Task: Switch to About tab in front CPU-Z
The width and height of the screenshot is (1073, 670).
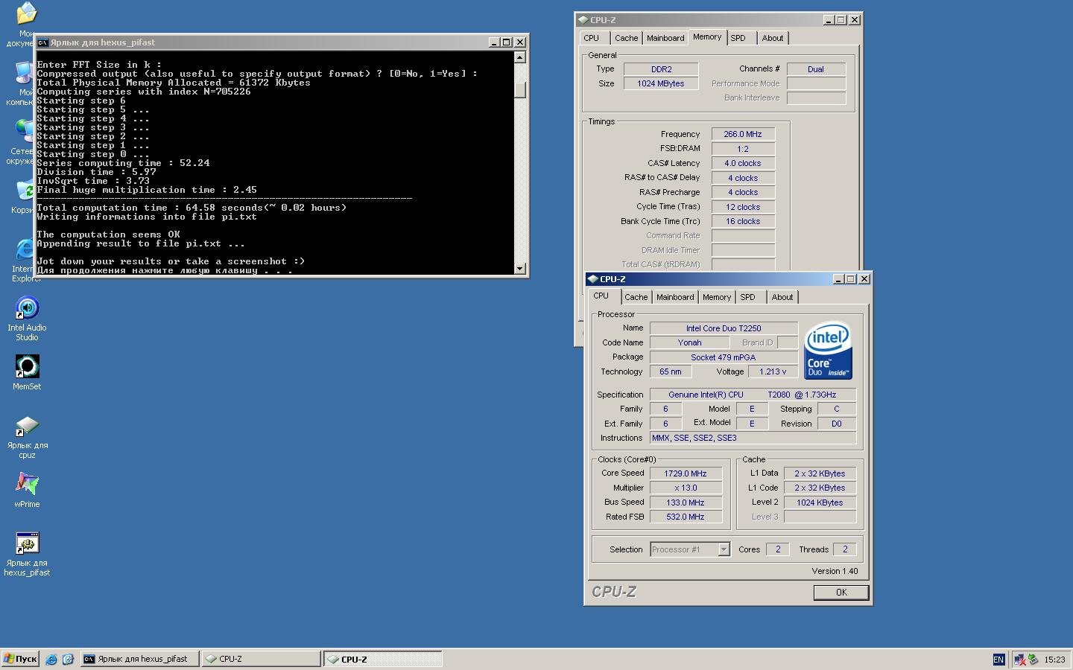Action: tap(782, 297)
